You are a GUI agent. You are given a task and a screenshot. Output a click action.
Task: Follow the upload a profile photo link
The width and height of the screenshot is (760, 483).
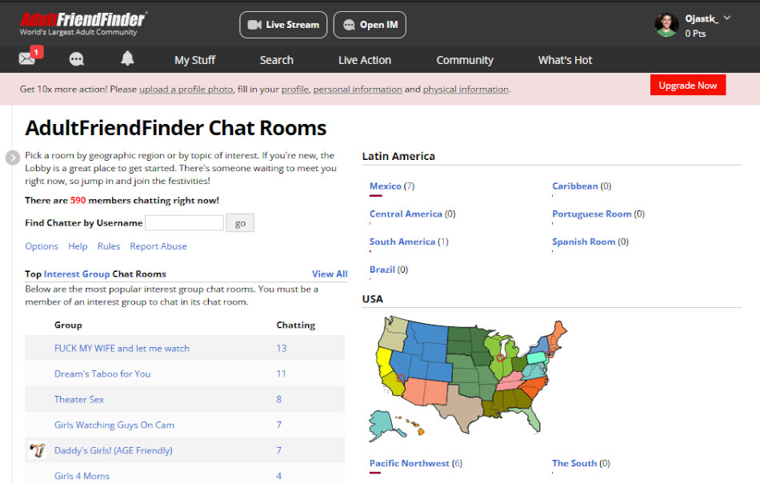click(x=186, y=89)
